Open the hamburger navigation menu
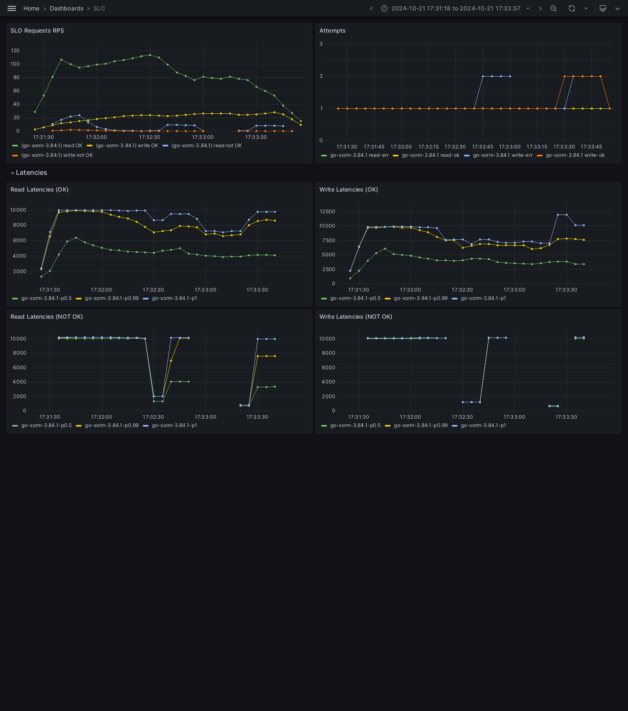Viewport: 628px width, 711px height. pyautogui.click(x=12, y=8)
